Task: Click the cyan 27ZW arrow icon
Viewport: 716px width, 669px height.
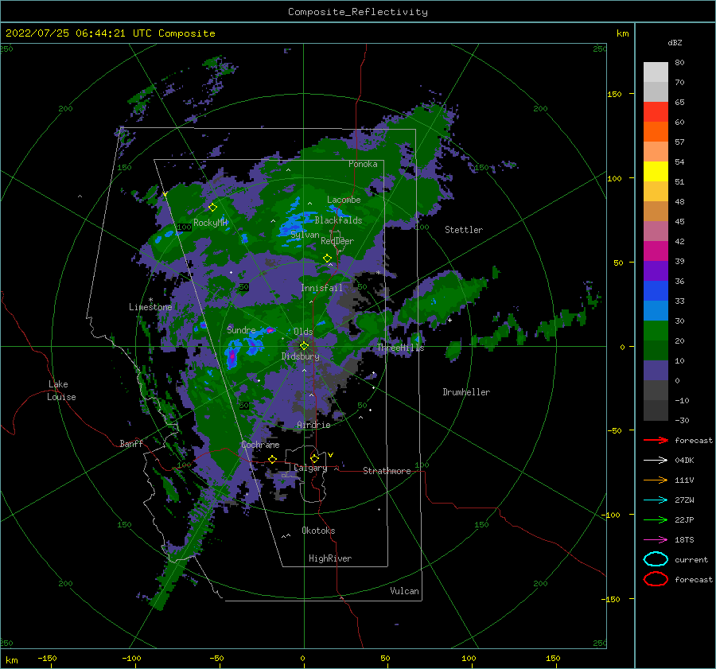Action: click(x=656, y=500)
